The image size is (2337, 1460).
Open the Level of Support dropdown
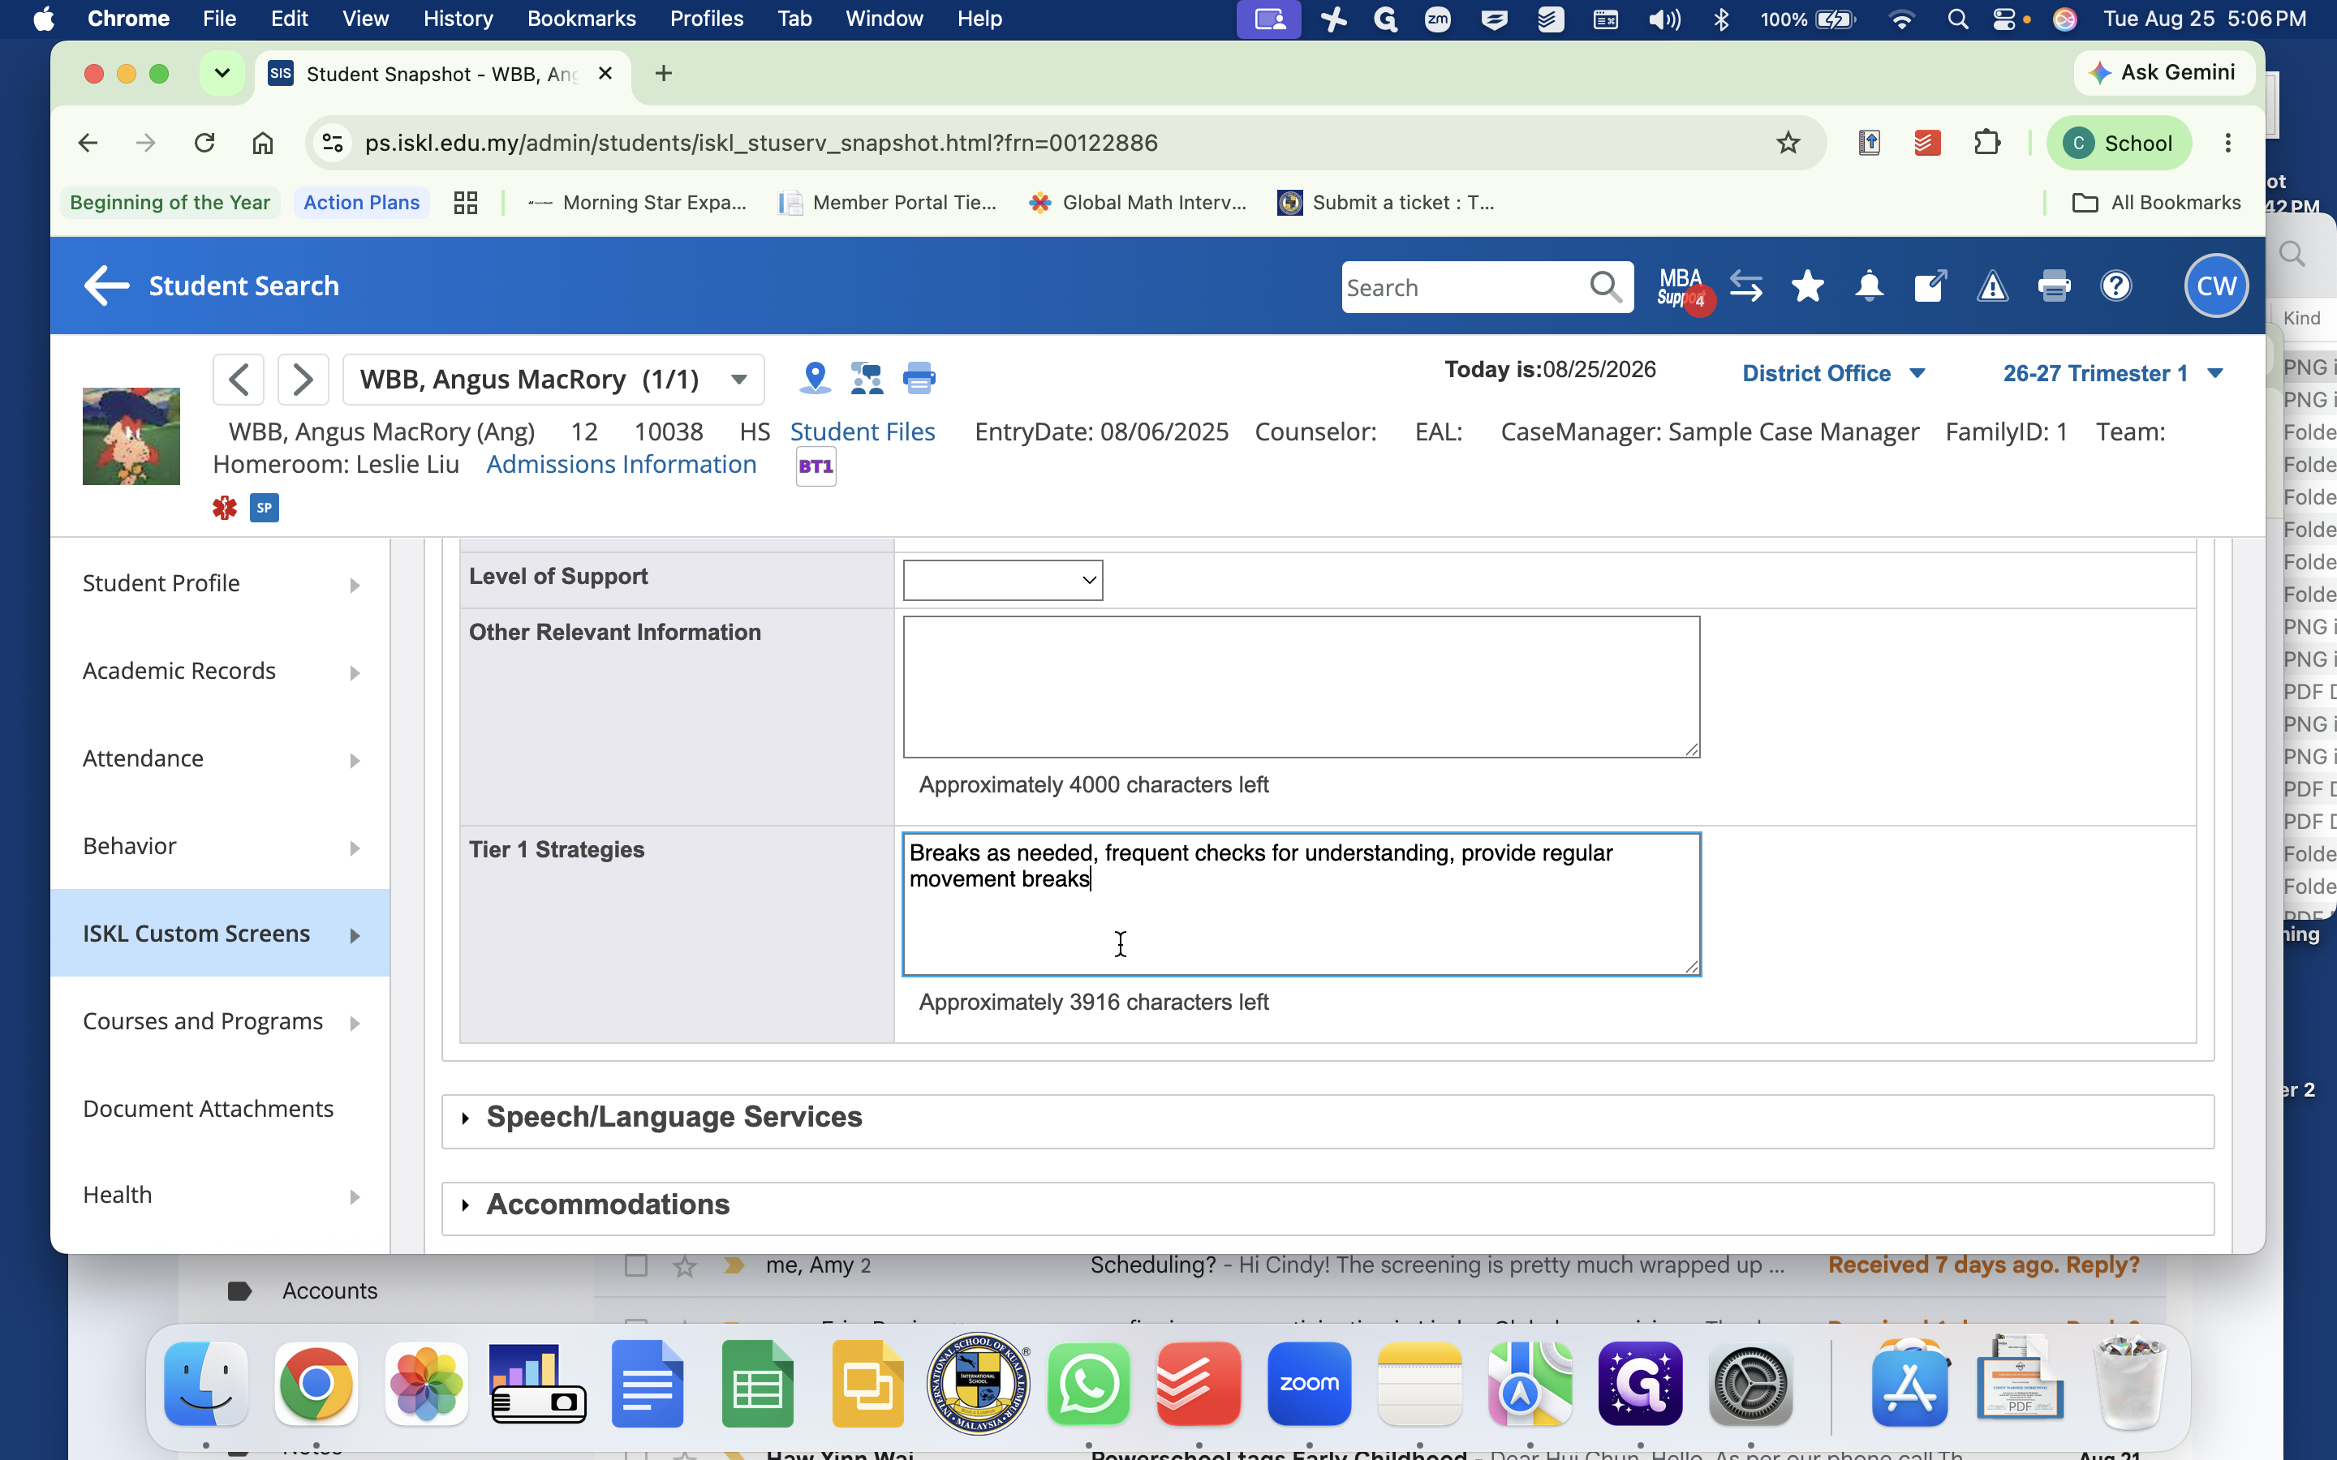click(1002, 579)
